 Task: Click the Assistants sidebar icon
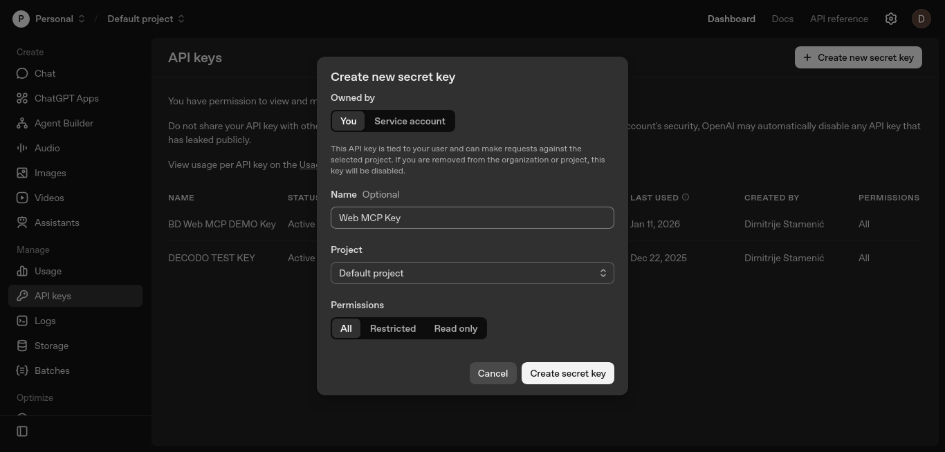coord(23,223)
